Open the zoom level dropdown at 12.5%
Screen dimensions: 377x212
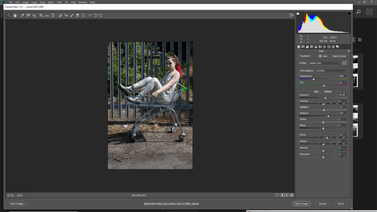click(x=27, y=195)
